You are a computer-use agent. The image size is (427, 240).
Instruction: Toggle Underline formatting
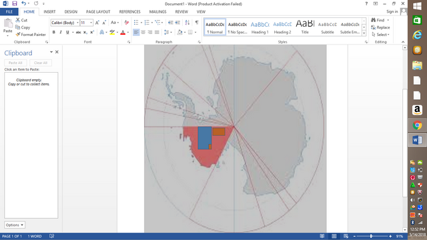(x=67, y=32)
